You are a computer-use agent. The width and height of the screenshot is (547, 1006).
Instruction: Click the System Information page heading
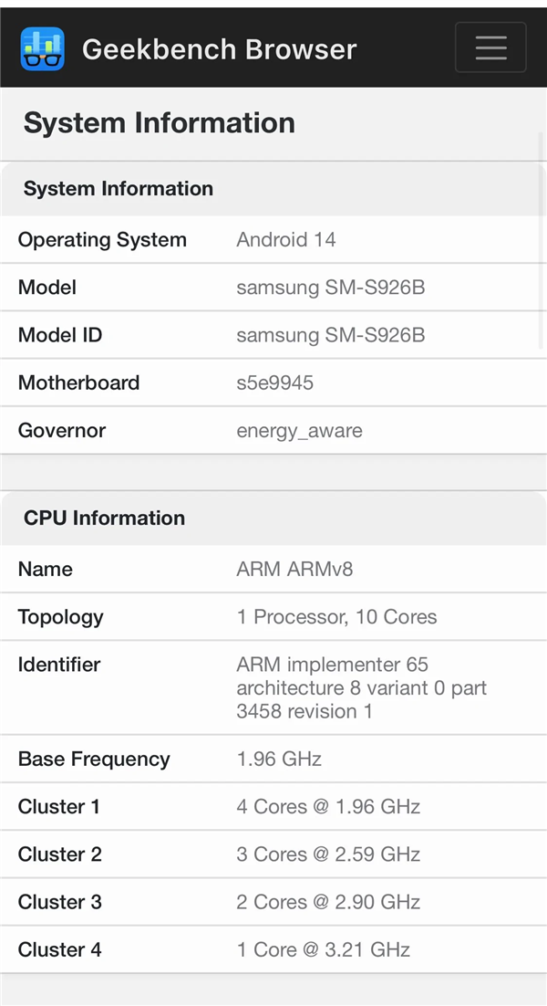[x=158, y=122]
